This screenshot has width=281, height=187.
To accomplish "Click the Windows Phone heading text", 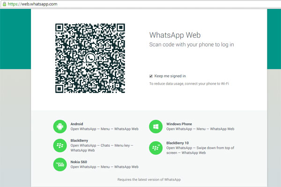I will point(179,124).
